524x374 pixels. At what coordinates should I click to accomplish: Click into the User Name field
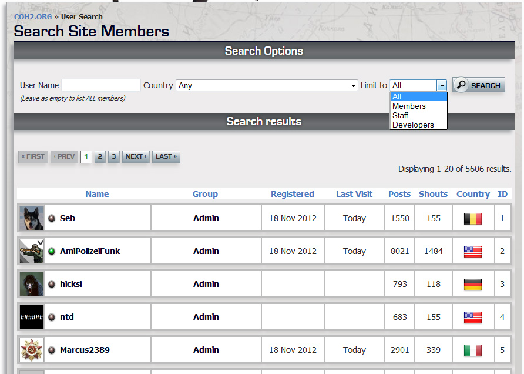101,85
